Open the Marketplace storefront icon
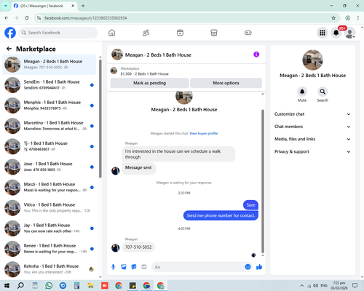The image size is (364, 291). click(x=214, y=33)
